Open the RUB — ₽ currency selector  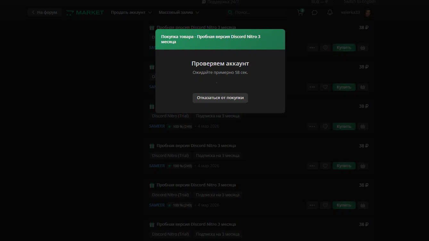click(320, 2)
